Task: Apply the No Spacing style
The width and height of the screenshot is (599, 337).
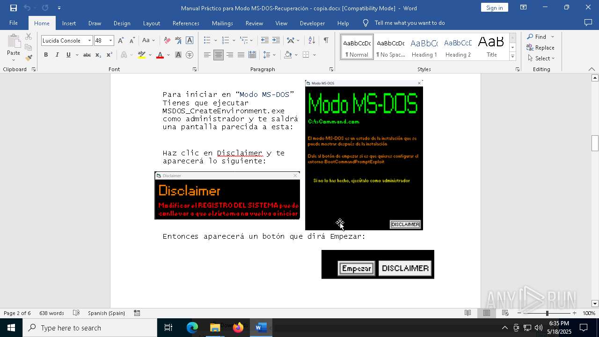Action: [391, 47]
